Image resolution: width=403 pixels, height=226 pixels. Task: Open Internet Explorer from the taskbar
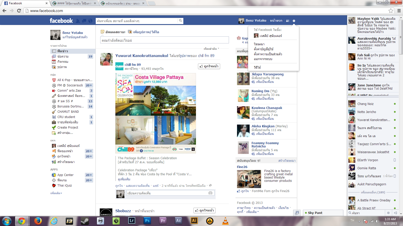[x=54, y=221]
